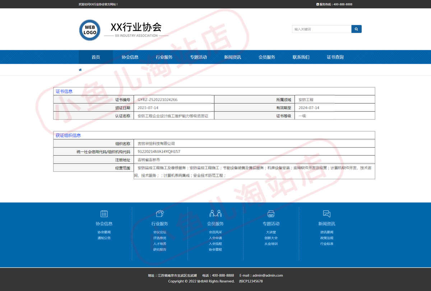Click footer heading 行业服务

click(160, 224)
